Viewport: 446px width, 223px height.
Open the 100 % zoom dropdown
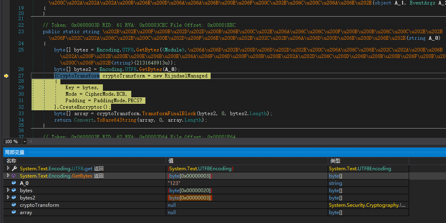pyautogui.click(x=25, y=142)
